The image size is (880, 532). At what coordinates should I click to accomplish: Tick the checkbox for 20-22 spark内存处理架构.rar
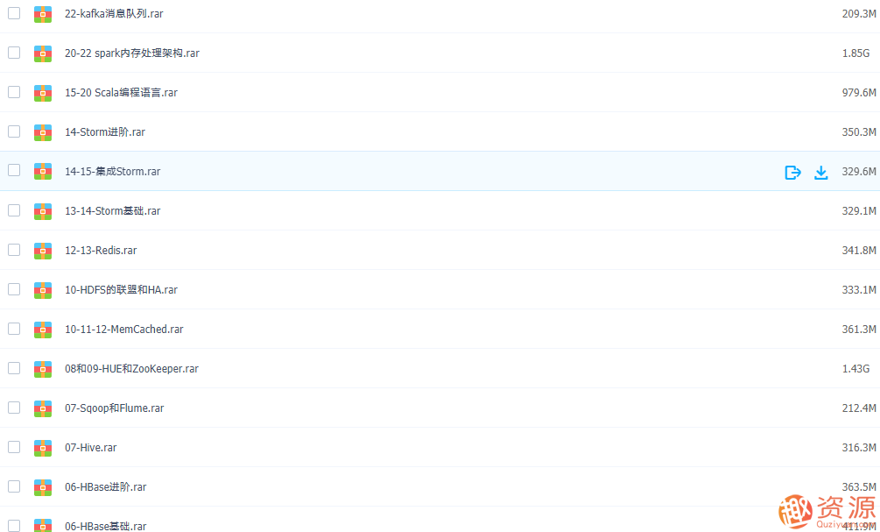[x=14, y=53]
